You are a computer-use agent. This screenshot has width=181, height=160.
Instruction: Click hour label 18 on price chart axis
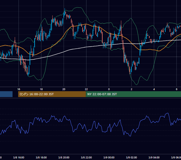click(x=41, y=89)
